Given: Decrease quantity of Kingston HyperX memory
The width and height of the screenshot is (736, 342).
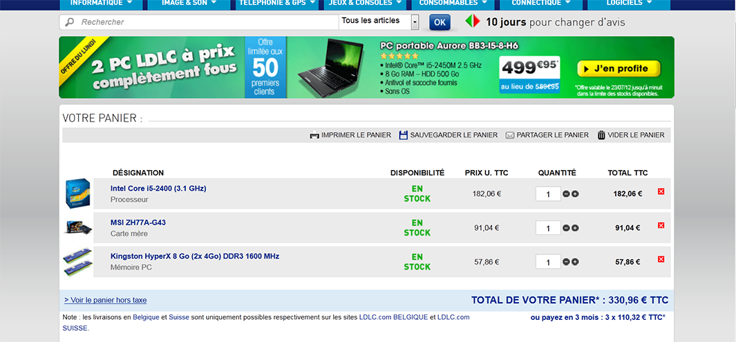Looking at the screenshot, I should (x=566, y=262).
